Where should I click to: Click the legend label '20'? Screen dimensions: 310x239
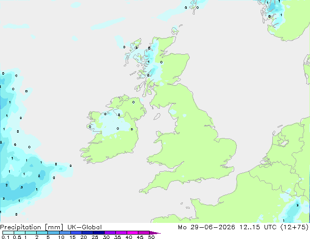[x=84, y=237]
